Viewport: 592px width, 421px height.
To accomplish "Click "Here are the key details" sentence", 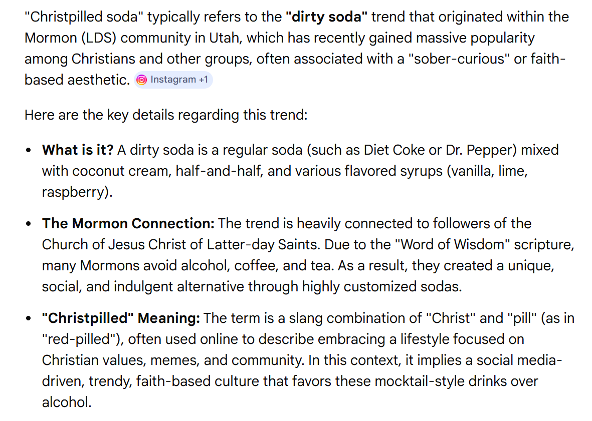I will coord(165,115).
